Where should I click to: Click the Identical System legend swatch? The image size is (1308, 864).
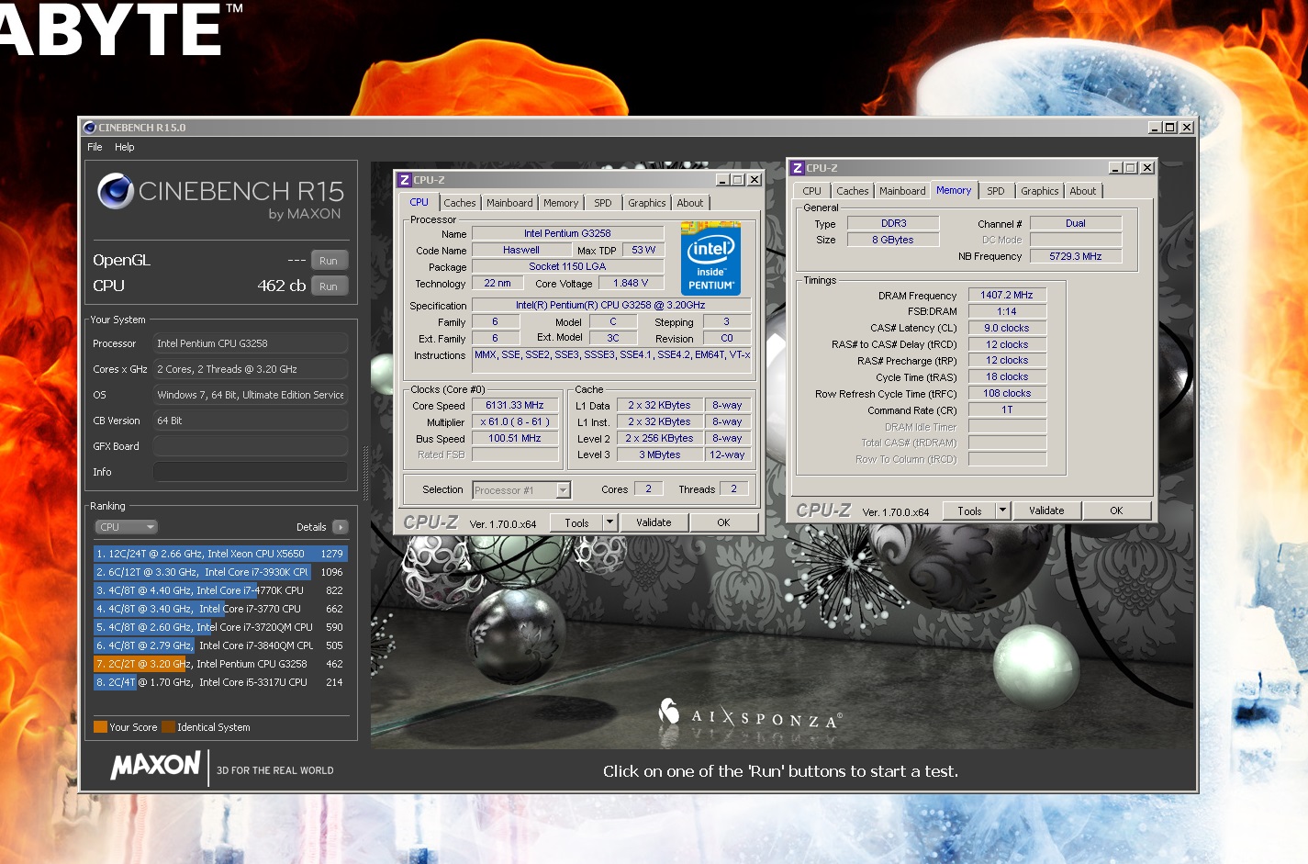(168, 727)
